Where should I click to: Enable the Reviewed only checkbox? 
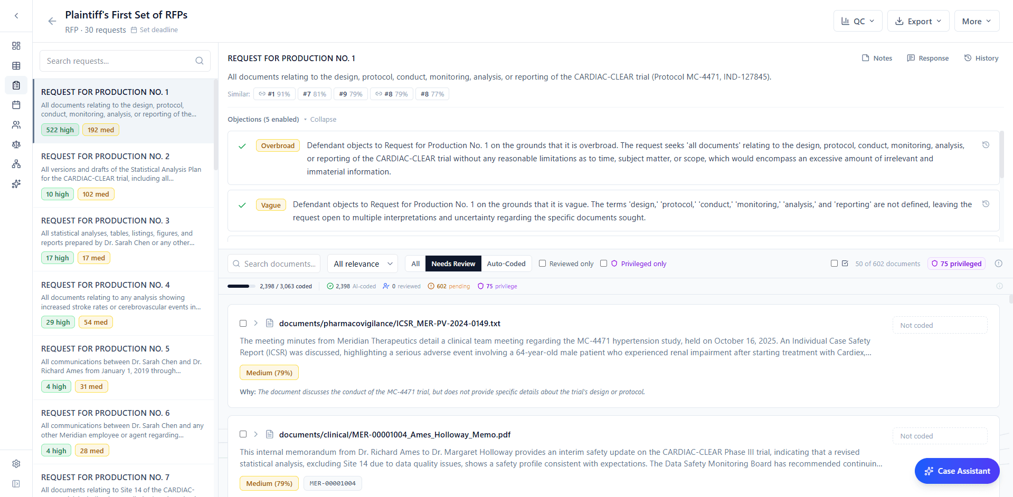(x=542, y=263)
